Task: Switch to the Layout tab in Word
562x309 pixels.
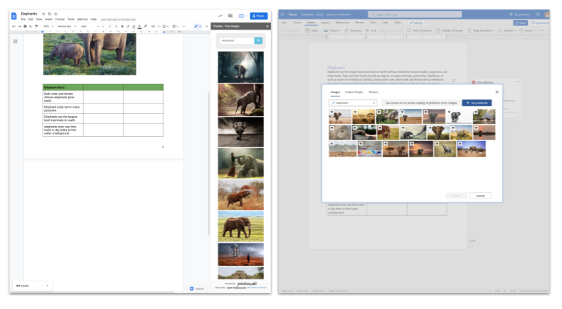Action: (x=325, y=22)
